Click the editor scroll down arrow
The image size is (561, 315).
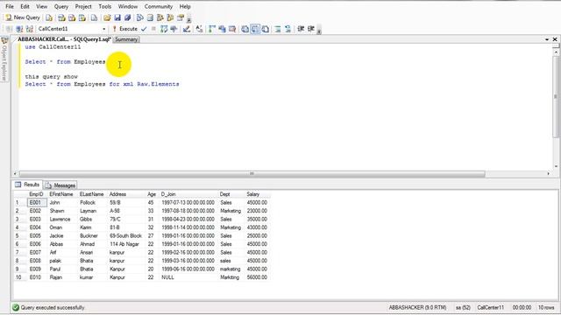[556, 166]
